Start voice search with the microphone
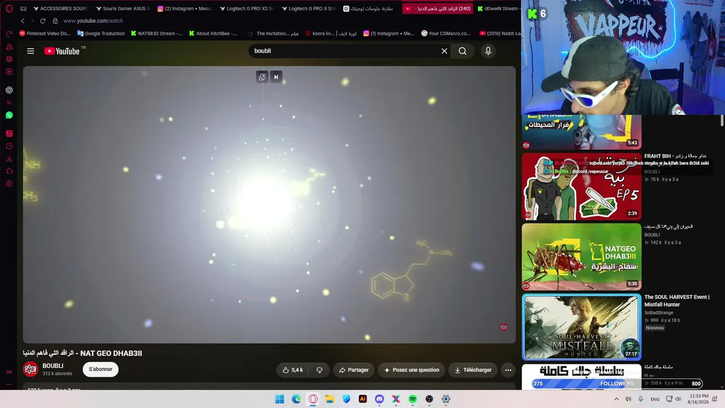The image size is (725, 408). click(488, 51)
